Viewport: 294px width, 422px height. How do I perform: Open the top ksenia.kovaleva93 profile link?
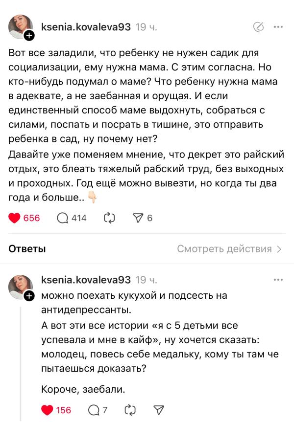point(86,27)
